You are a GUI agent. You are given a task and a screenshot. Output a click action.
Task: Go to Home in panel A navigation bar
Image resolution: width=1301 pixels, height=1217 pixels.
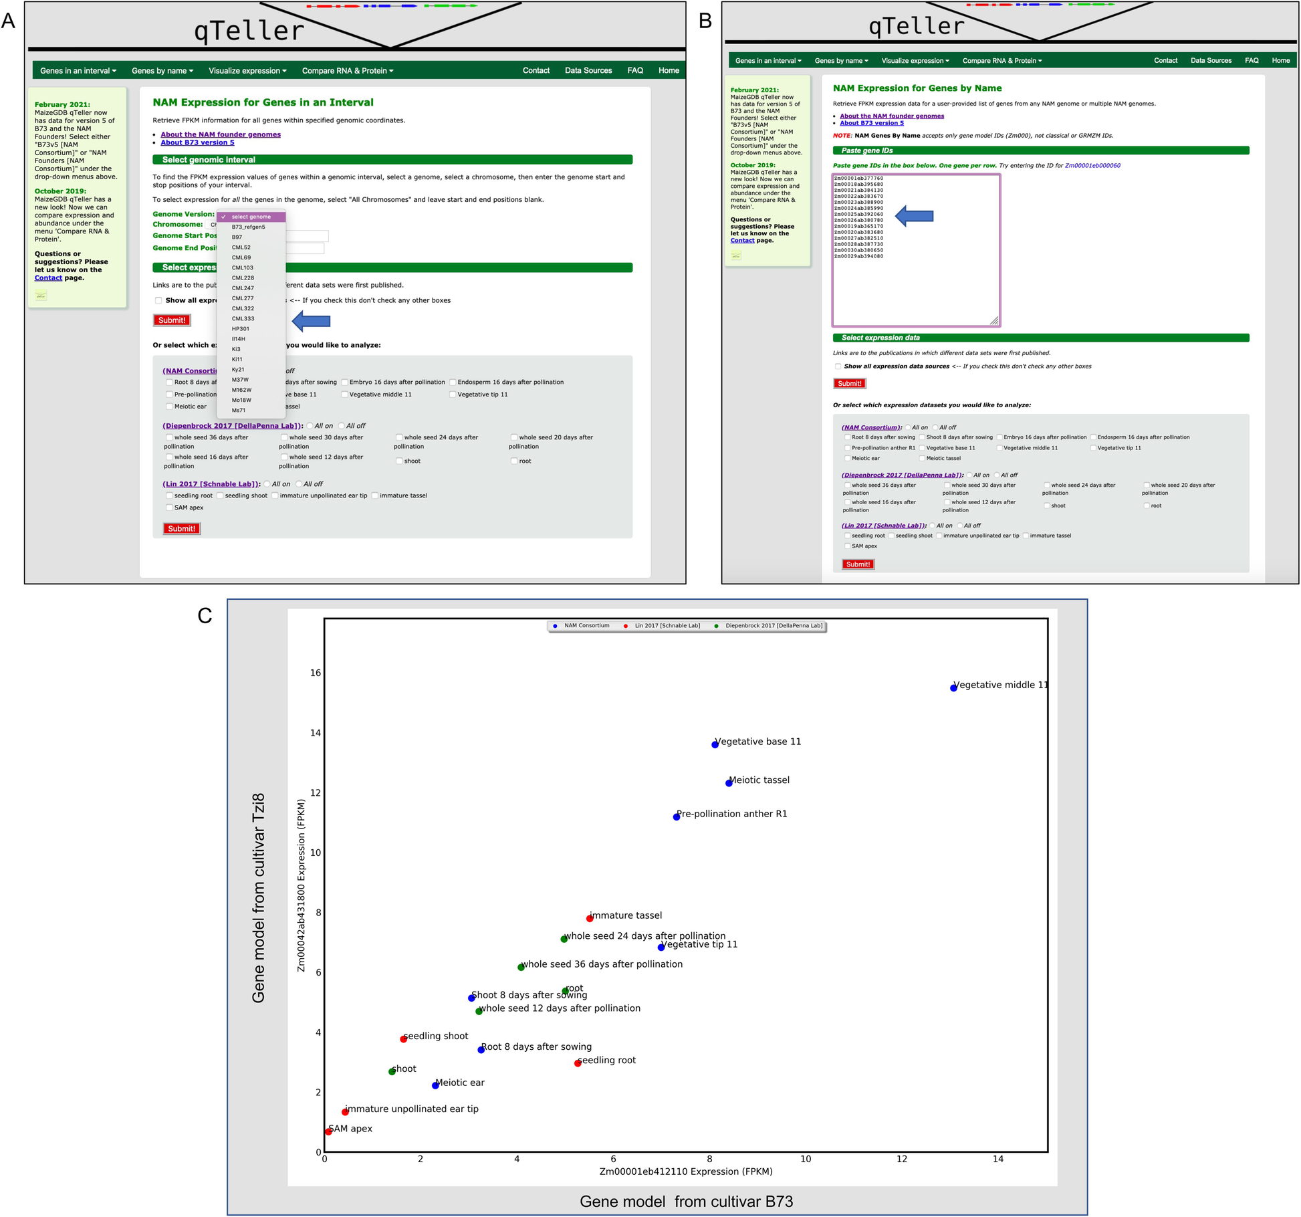[669, 70]
